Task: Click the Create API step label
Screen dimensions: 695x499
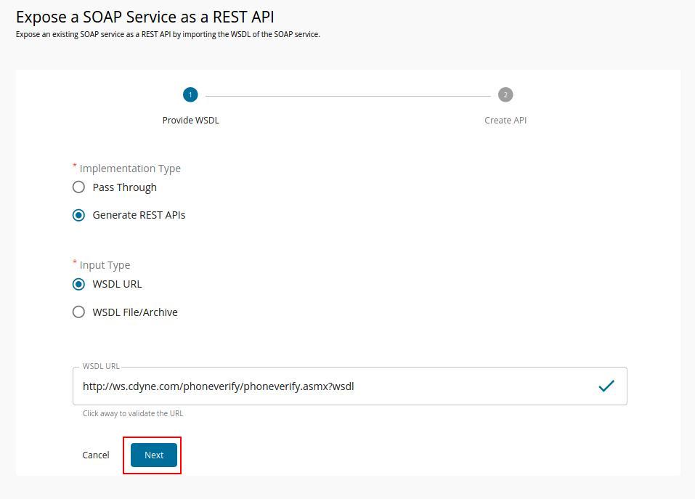Action: tap(505, 121)
